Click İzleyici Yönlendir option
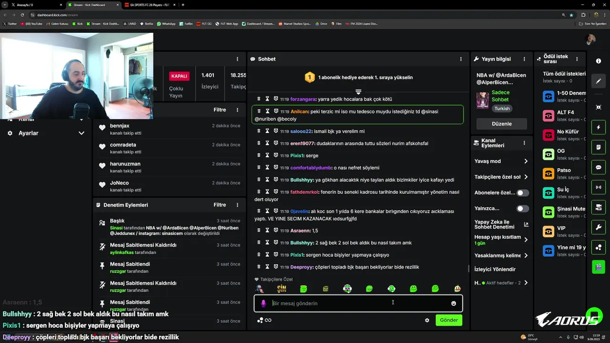 coord(495,269)
